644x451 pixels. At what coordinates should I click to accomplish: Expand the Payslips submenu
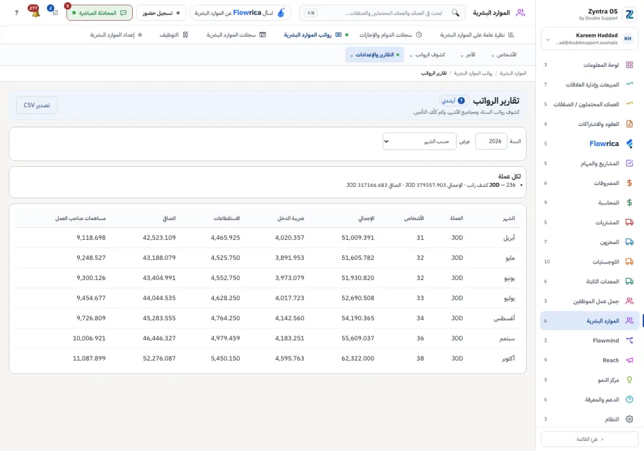click(x=427, y=54)
